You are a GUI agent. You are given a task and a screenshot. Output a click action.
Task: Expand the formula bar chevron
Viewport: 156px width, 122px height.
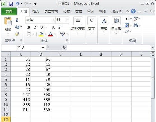(153, 47)
